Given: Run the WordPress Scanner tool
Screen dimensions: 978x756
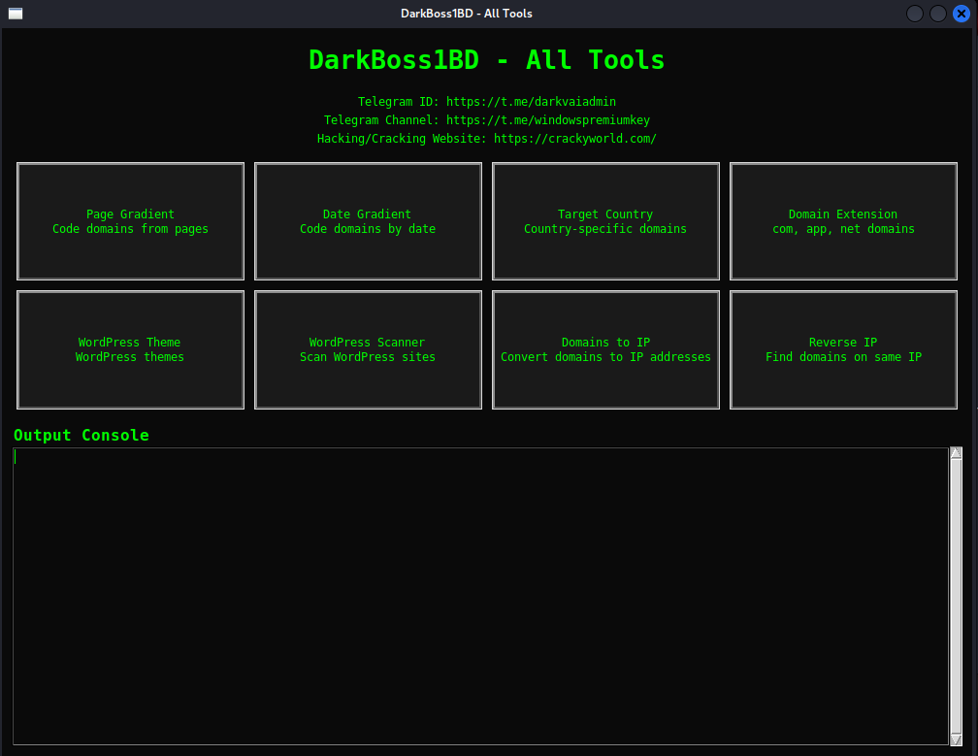Looking at the screenshot, I should click(x=368, y=350).
